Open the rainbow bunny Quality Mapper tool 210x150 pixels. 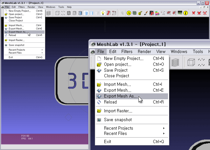tap(157, 13)
